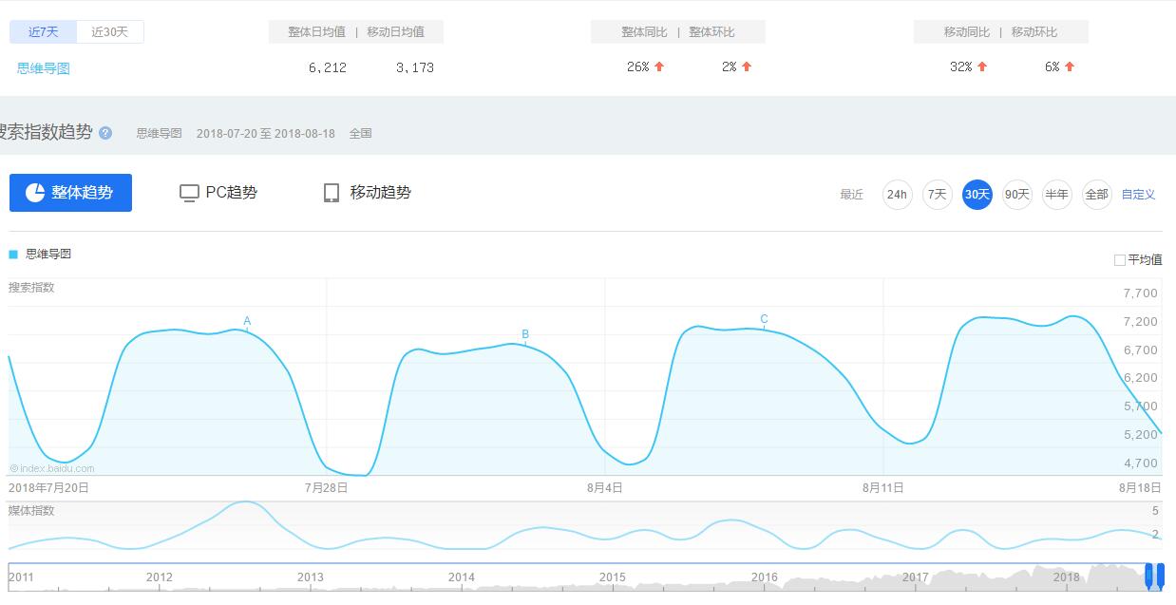Click the 7月28日 axis date label
1176x605 pixels.
click(326, 488)
